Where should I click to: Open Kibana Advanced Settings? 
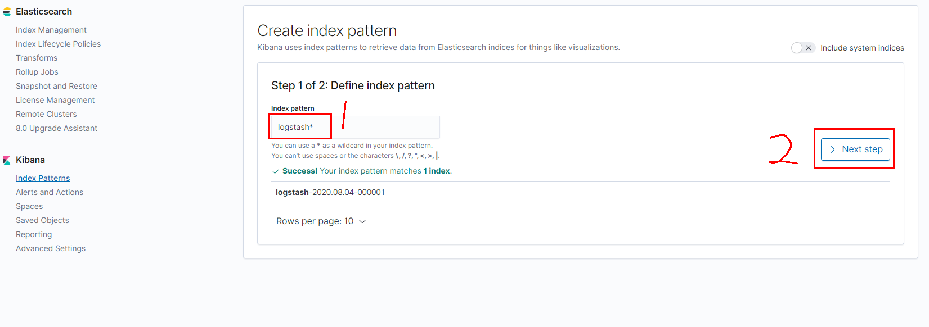pyautogui.click(x=51, y=248)
